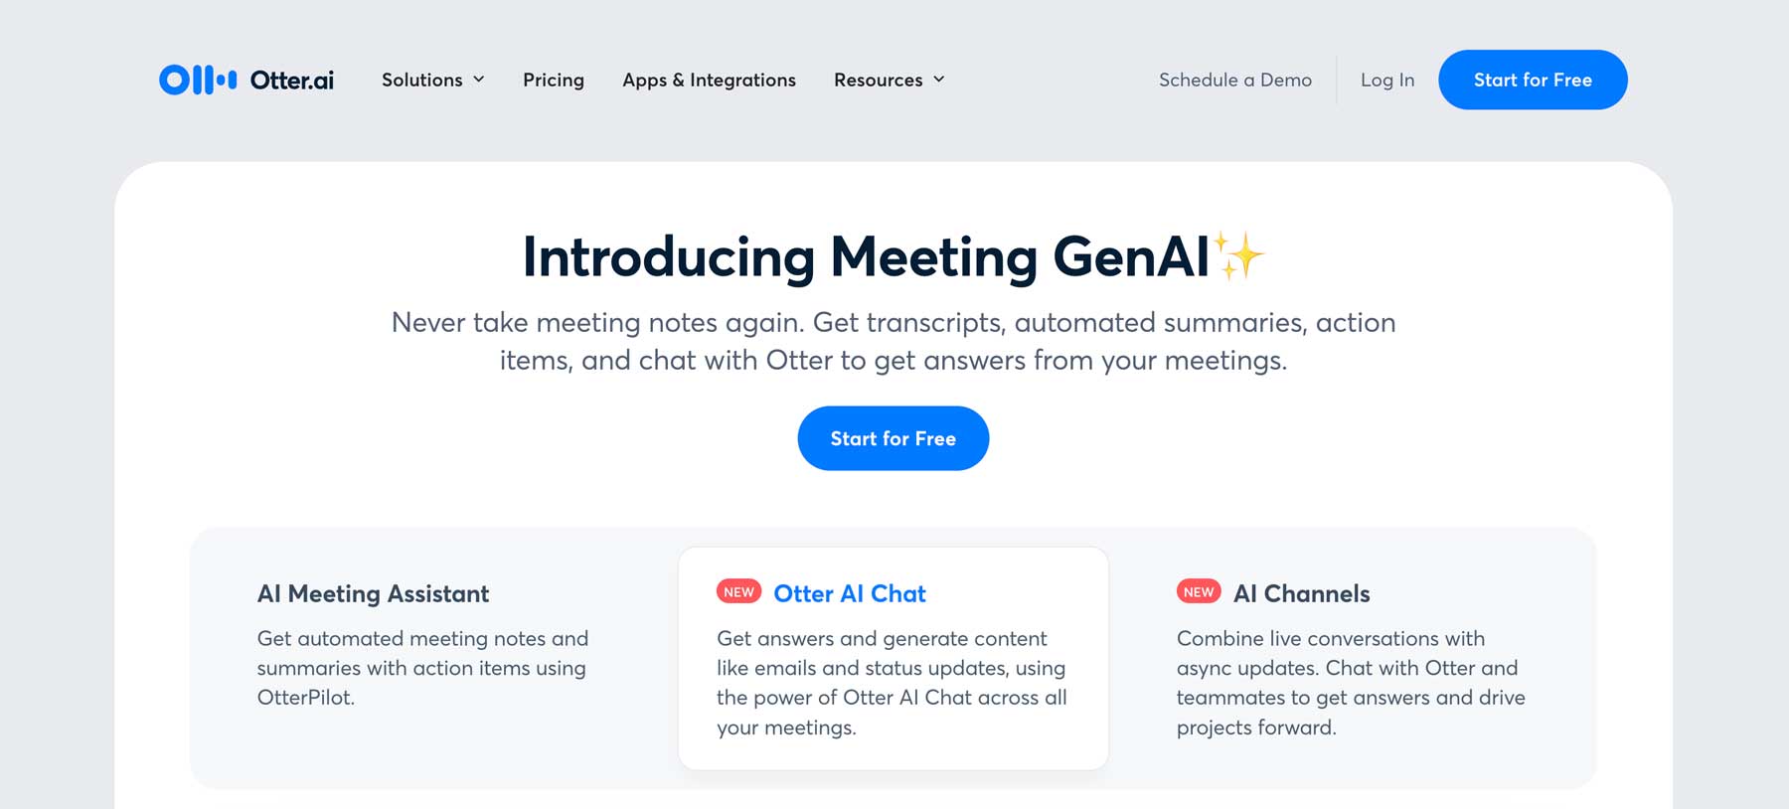This screenshot has width=1789, height=809.
Task: Click the Otter.ai logo icon
Action: coord(198,80)
